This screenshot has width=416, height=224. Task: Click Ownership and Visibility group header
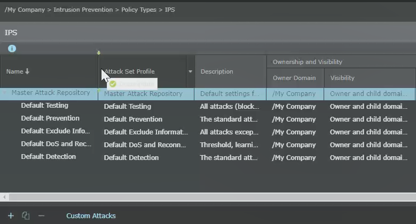coord(341,62)
